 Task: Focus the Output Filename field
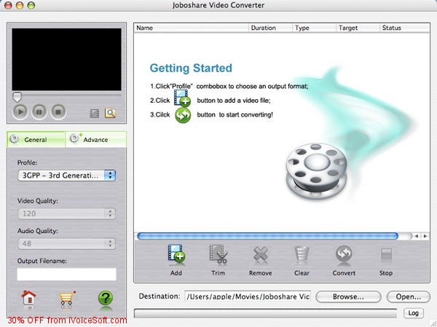(x=66, y=275)
